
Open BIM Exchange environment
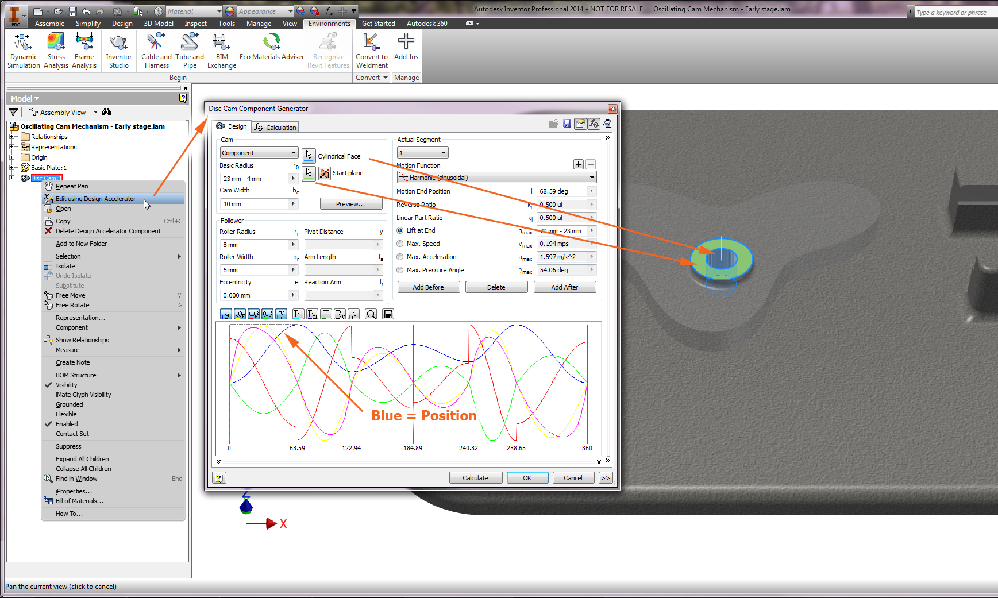[x=222, y=51]
